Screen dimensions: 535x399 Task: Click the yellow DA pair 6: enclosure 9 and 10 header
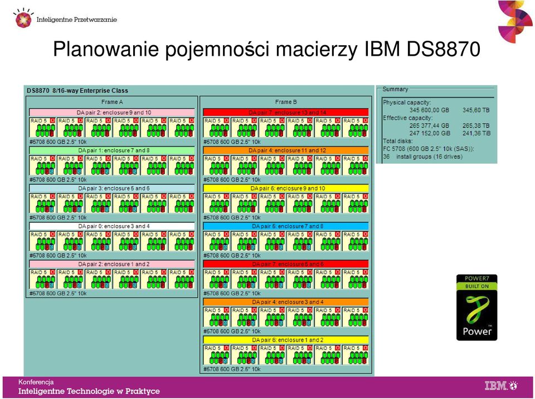click(286, 188)
